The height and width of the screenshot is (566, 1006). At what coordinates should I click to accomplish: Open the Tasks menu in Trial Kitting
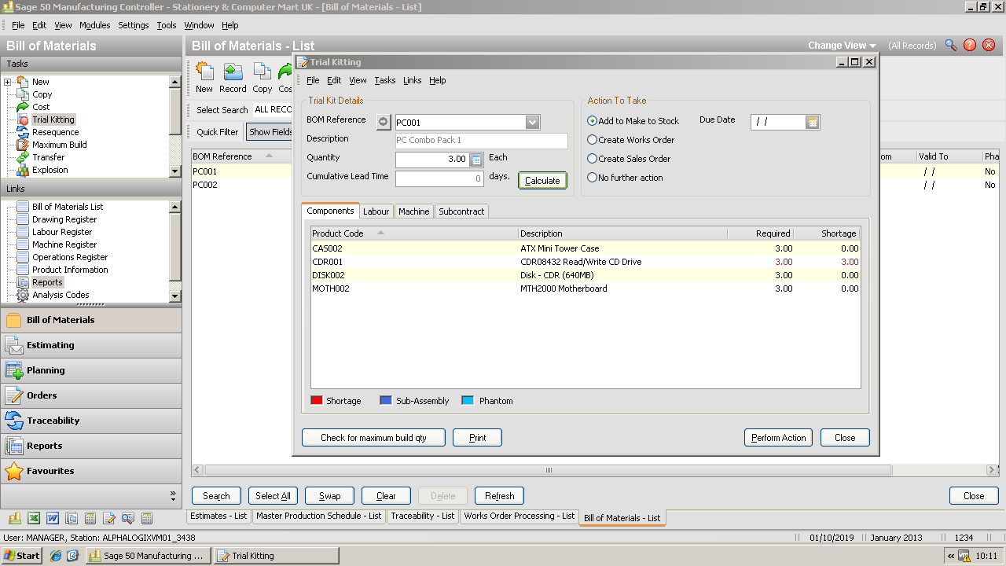click(x=385, y=80)
